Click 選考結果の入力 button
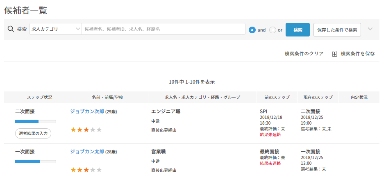Screen dimensions: 386x182 (x=33, y=133)
